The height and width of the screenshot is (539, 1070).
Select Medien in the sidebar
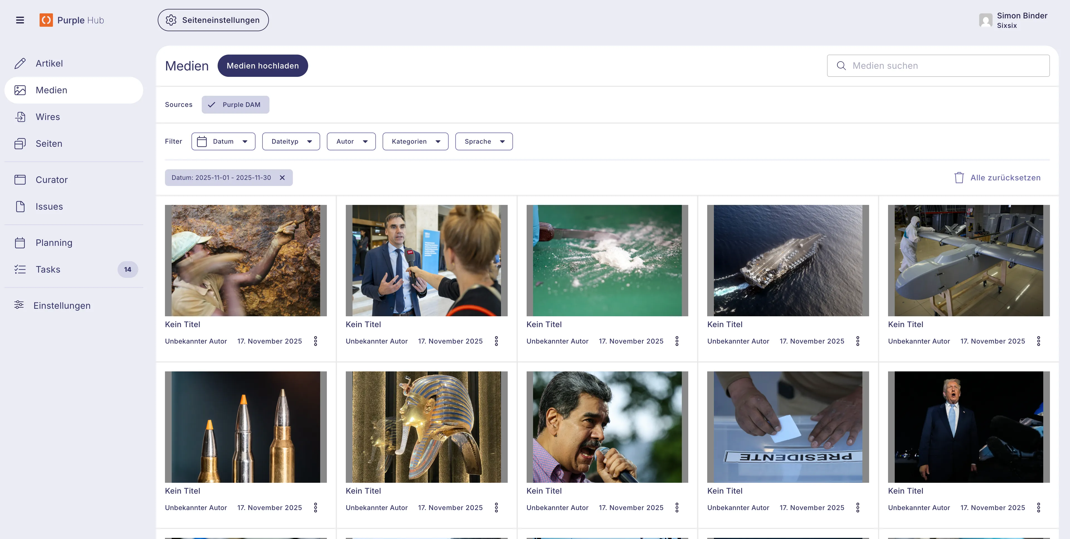tap(74, 90)
